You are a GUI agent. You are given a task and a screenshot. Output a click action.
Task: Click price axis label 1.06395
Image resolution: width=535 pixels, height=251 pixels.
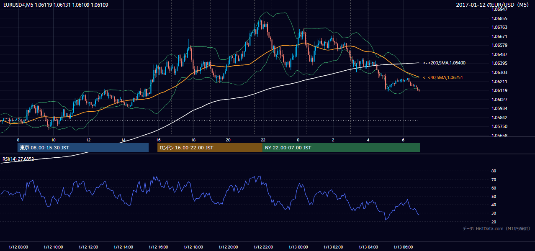[499, 63]
